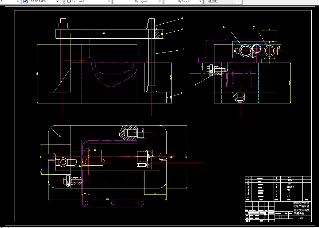Open the 随颜色 plot style dropdown
Screen dimensions: 319x228
[239, 2]
